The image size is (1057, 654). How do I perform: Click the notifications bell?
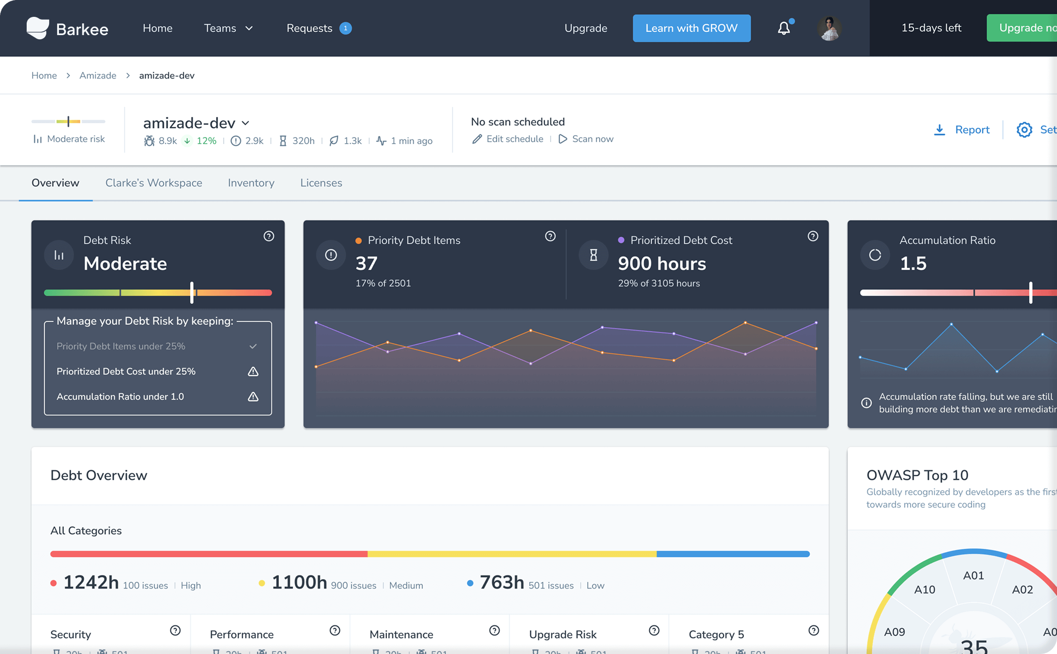tap(783, 28)
